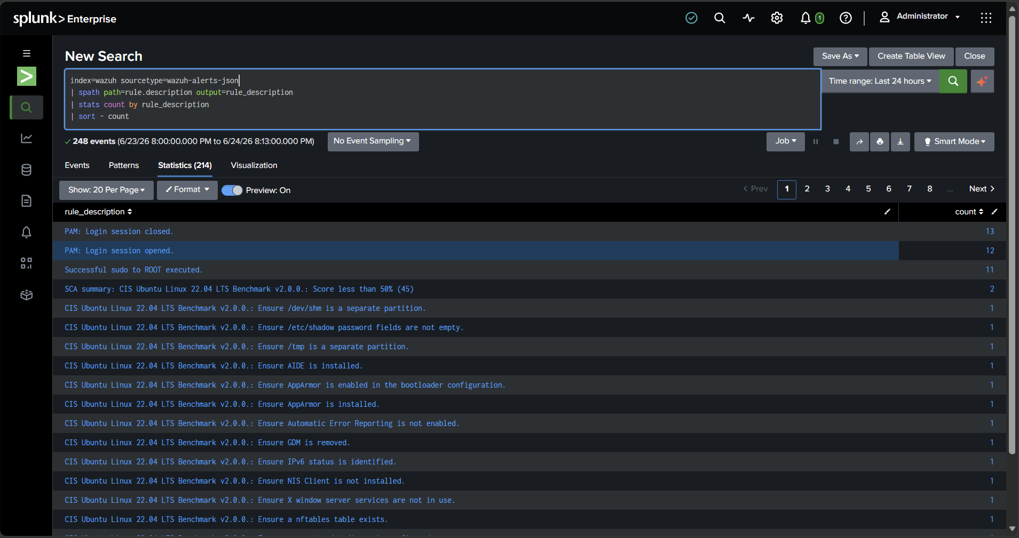Open the Search & Reporting app icon
The width and height of the screenshot is (1019, 538).
pyautogui.click(x=26, y=76)
